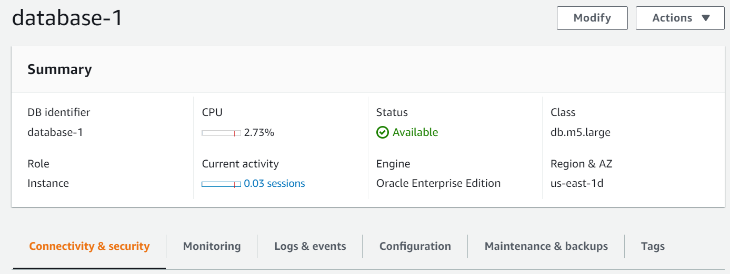Open the Tags tab
Screen dimensions: 730x274
653,246
